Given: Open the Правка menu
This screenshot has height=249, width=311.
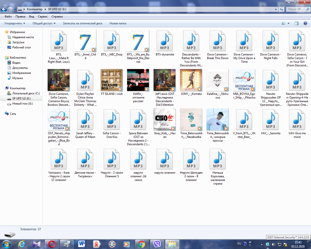Looking at the screenshot, I should (x=20, y=17).
